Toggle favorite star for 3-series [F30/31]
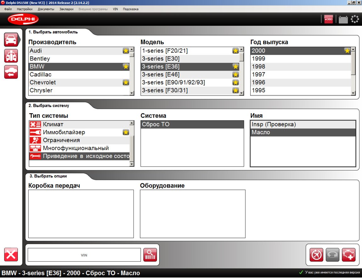The width and height of the screenshot is (362, 278). 235,90
